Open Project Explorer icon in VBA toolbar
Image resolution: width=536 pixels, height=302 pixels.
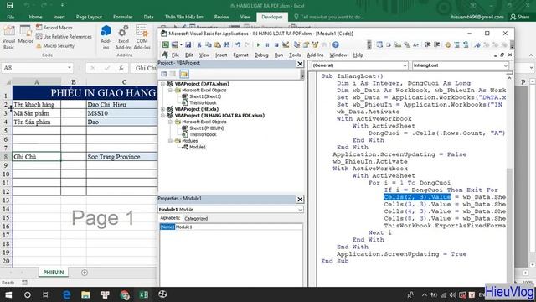point(296,44)
